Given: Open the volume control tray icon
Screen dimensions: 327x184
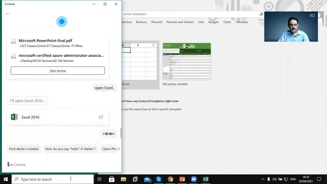Looking at the screenshot, I should click(274, 179).
